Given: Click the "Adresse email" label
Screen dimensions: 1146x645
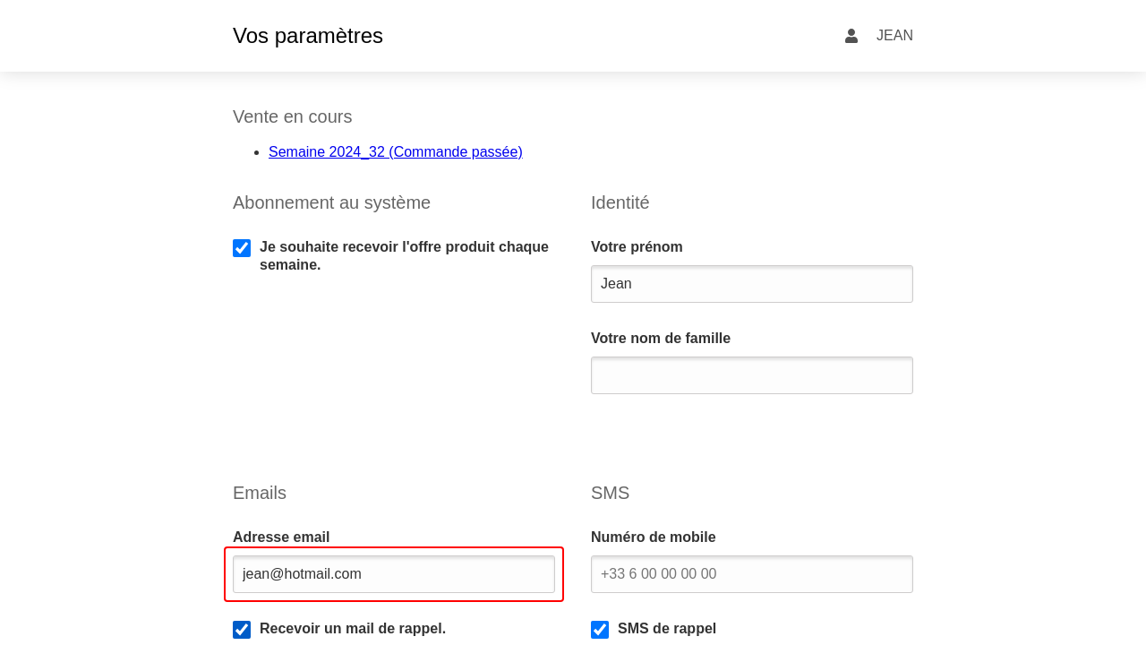Looking at the screenshot, I should tap(281, 537).
